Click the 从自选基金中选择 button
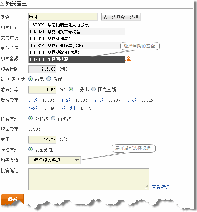The image size is (197, 212). pos(121,17)
